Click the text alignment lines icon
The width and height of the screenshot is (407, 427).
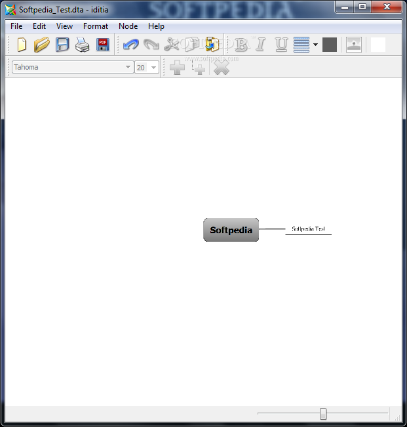point(301,45)
